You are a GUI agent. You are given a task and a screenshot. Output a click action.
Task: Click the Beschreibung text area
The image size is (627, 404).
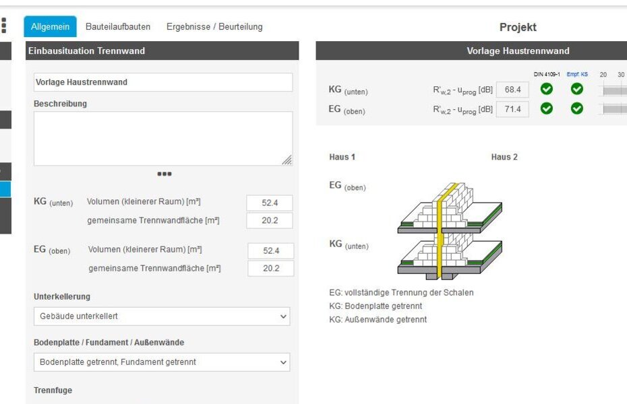[x=163, y=139]
